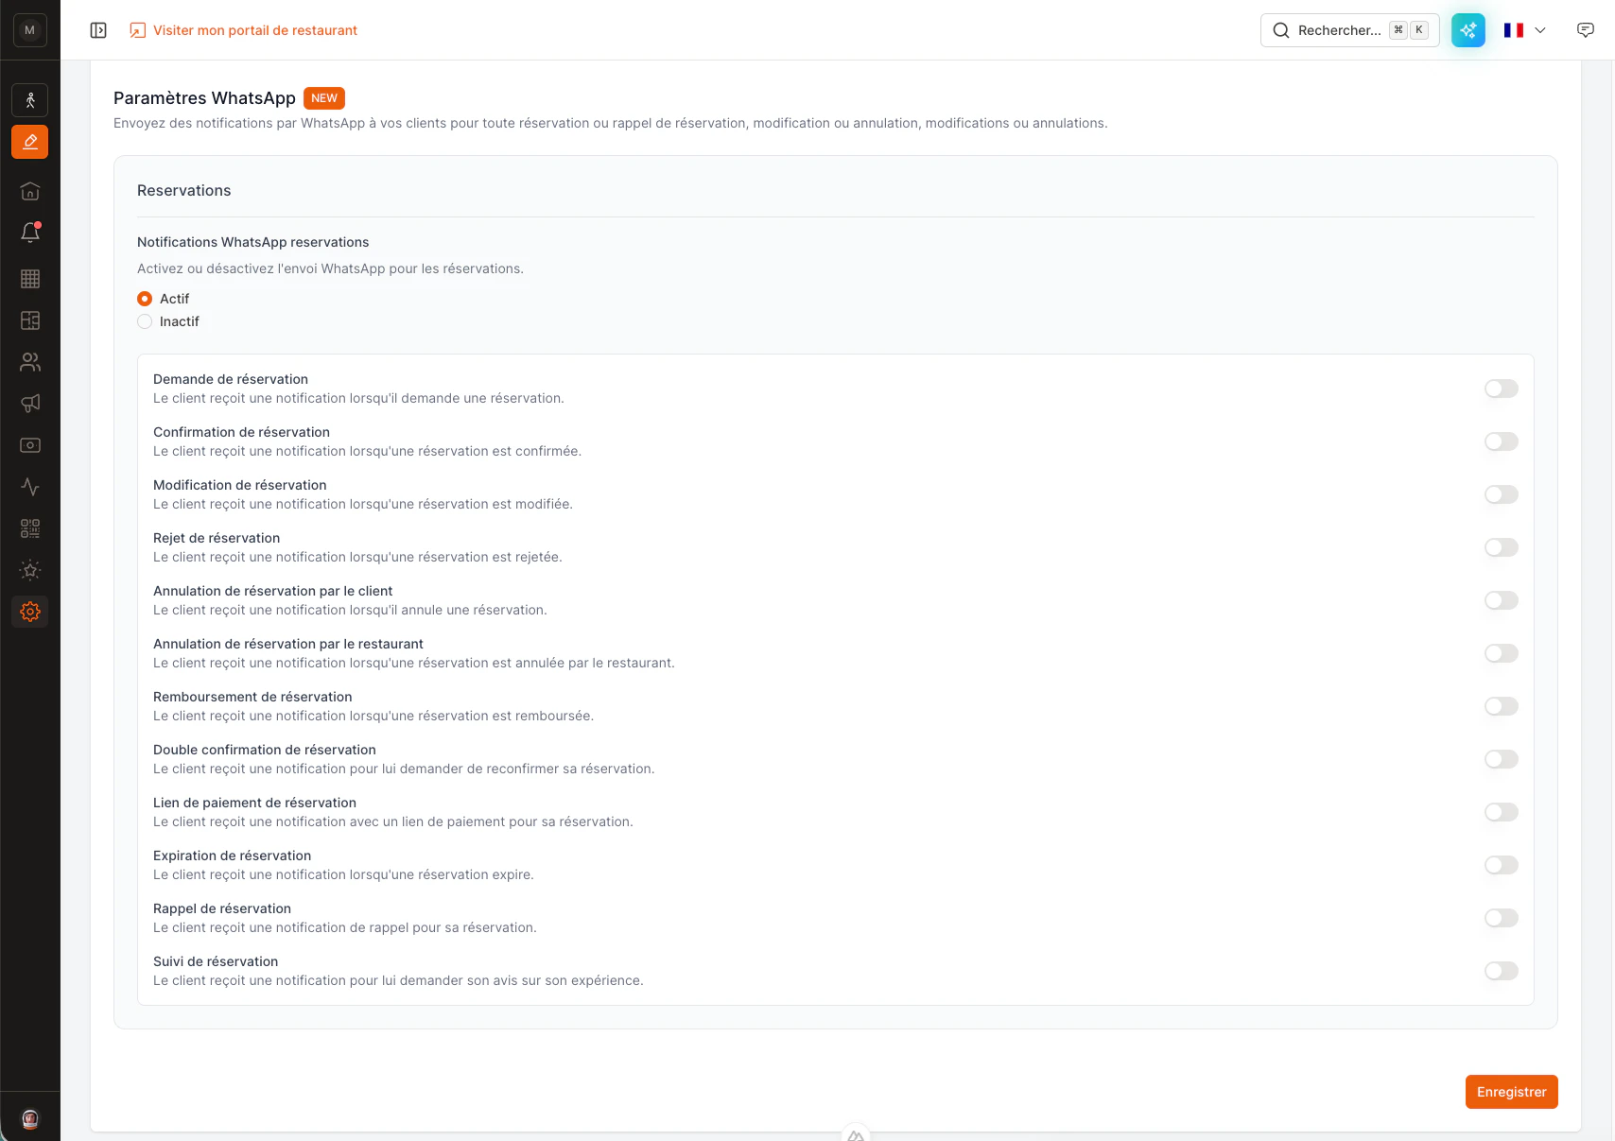Click the Reservations section title

click(184, 191)
